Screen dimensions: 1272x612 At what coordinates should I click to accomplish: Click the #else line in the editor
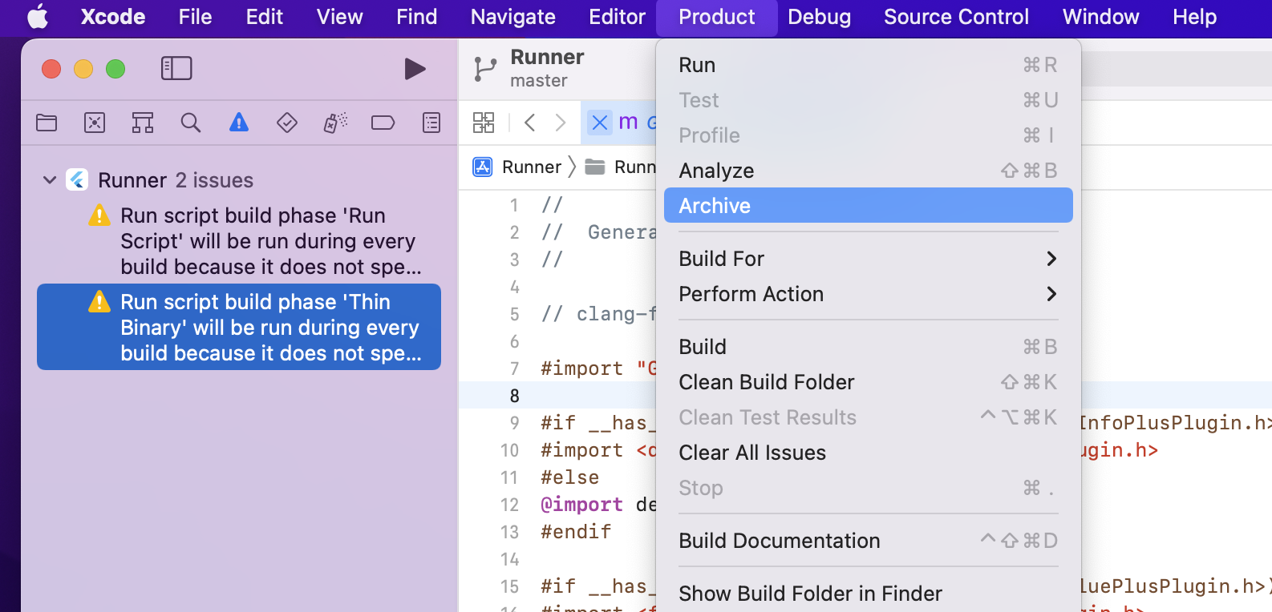tap(569, 477)
